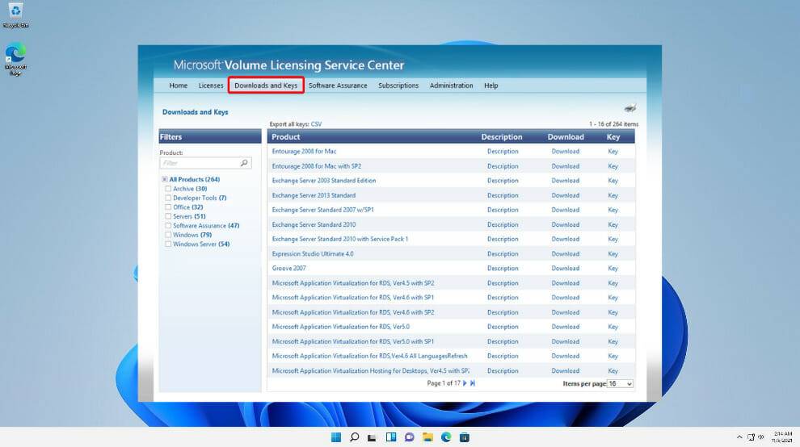The width and height of the screenshot is (800, 447).
Task: Open clock and date in taskbar
Action: [x=782, y=437]
